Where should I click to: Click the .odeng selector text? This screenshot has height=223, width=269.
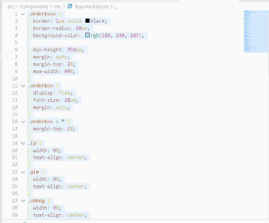[x=36, y=201]
